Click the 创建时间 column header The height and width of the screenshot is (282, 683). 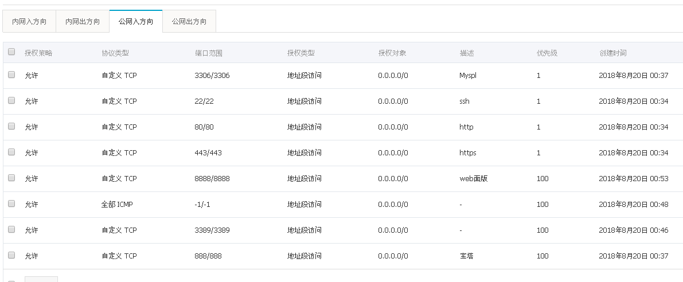pyautogui.click(x=613, y=53)
